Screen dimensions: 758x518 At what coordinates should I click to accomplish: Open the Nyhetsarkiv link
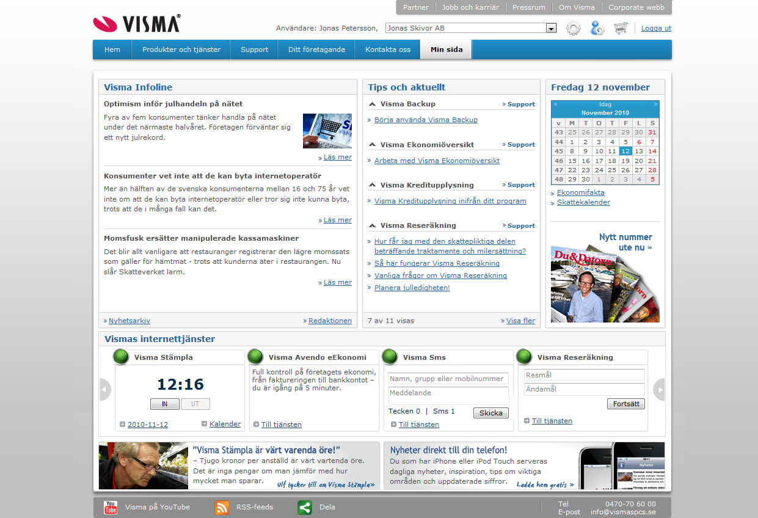(129, 321)
